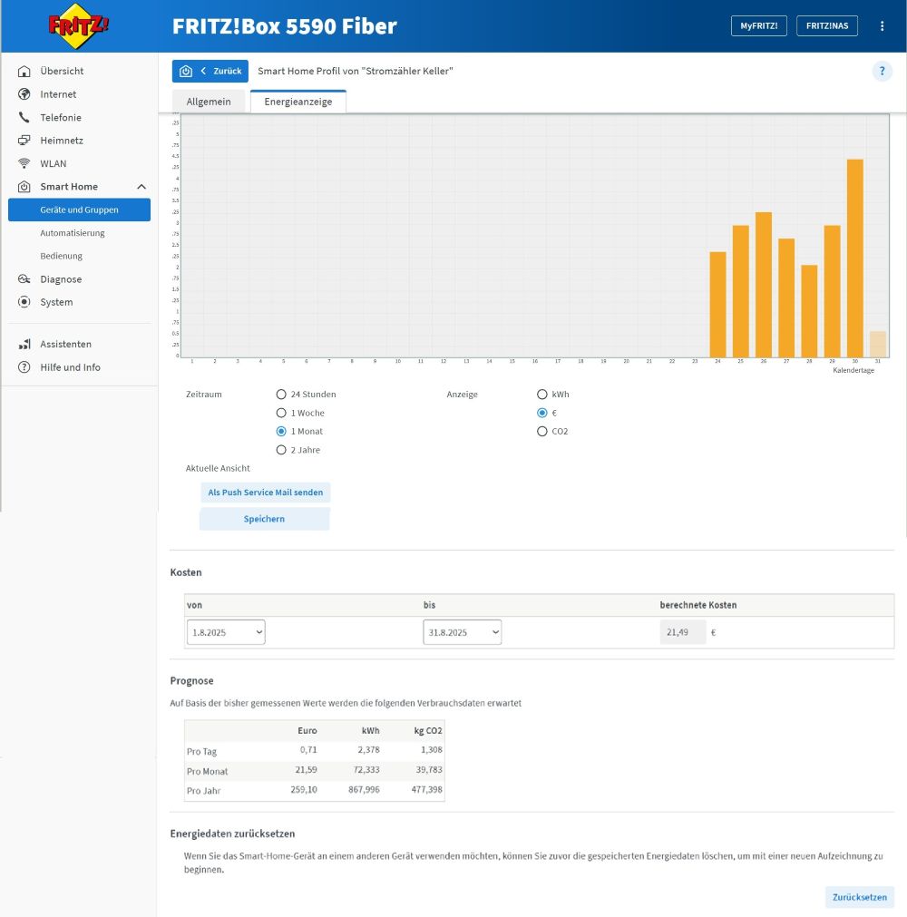Screen dimensions: 907x917
Task: Collapse the Smart Home menu section
Action: click(141, 187)
